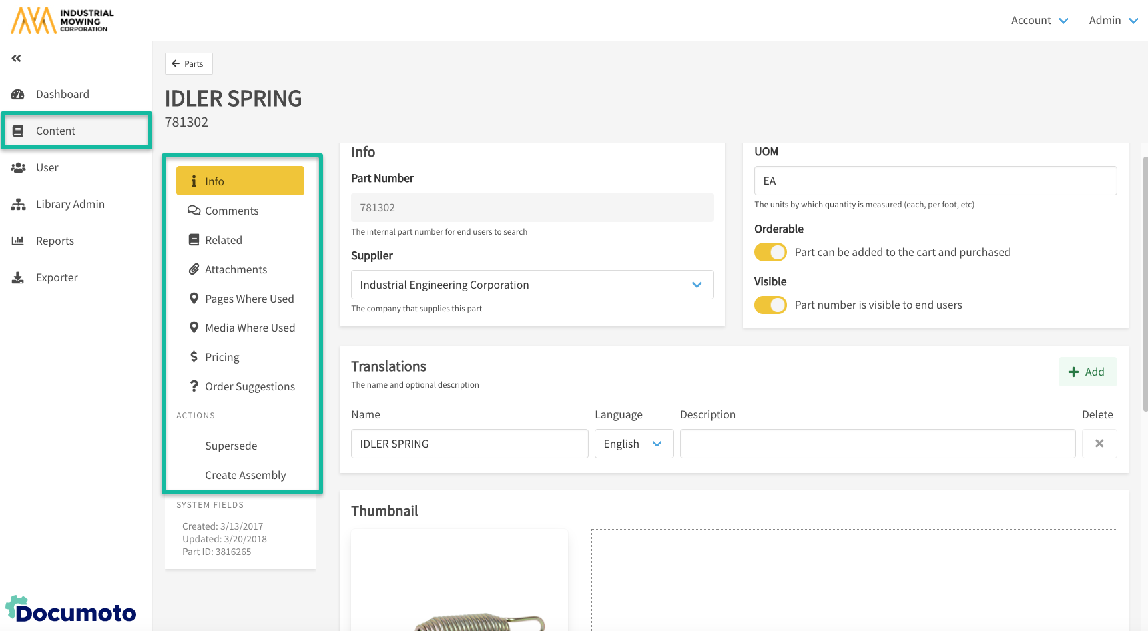Viewport: 1148px width, 631px height.
Task: Open Pages Where Used section
Action: pos(249,299)
